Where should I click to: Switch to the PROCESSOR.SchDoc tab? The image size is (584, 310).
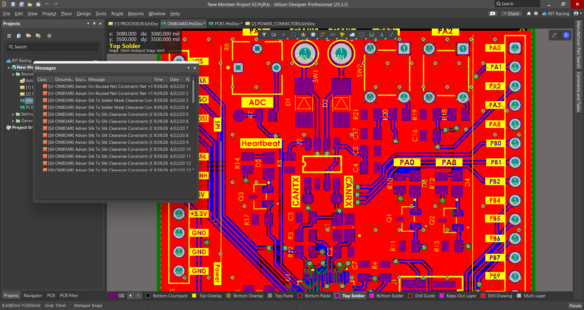point(133,24)
